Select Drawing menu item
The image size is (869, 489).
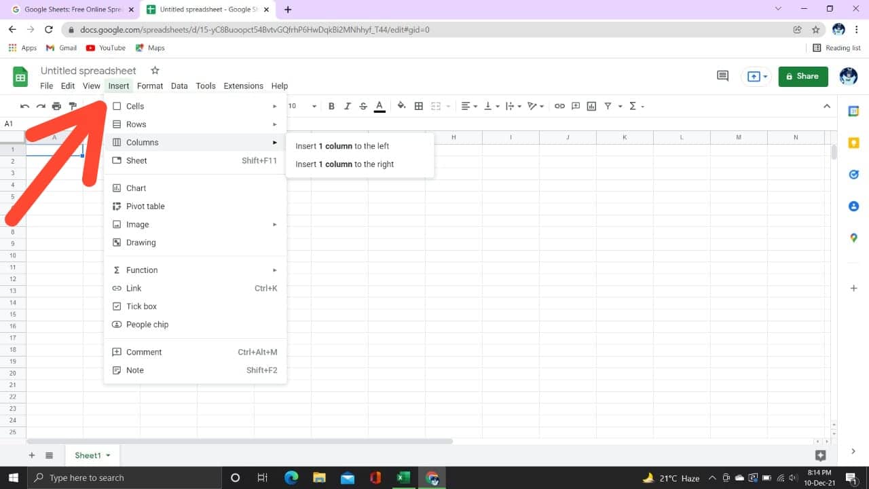pyautogui.click(x=196, y=242)
